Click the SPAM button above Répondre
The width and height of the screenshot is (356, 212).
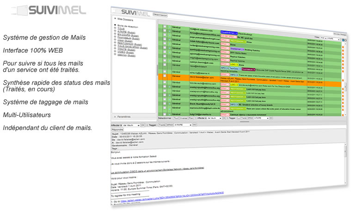tap(170, 125)
